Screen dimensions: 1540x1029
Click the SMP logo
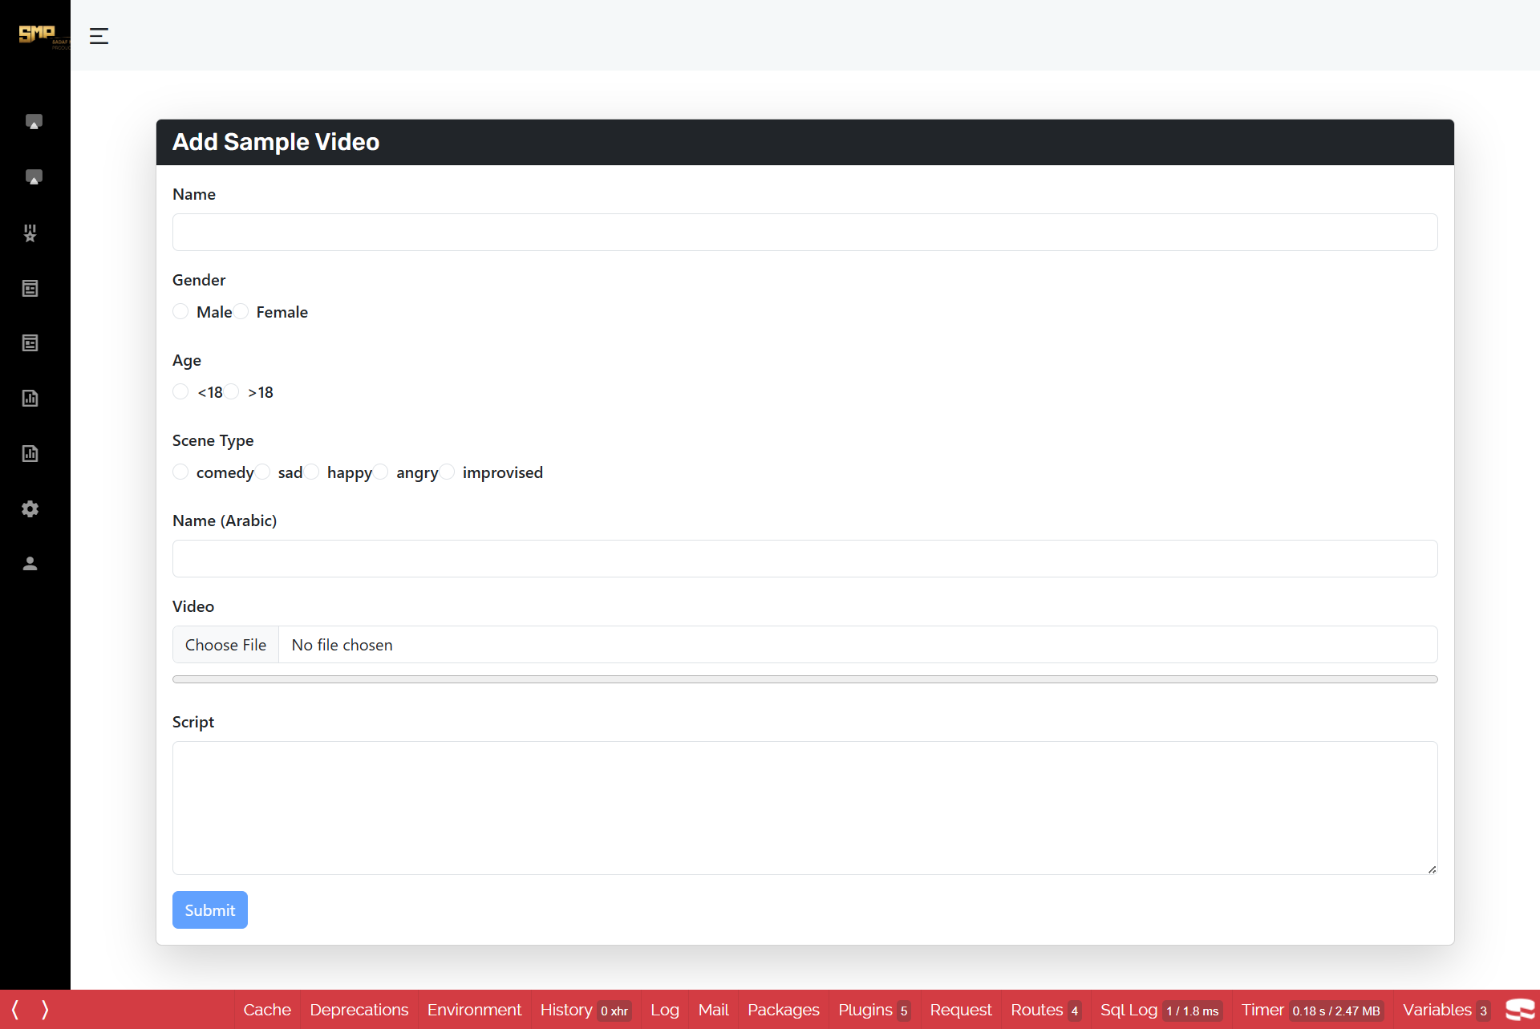tap(37, 34)
